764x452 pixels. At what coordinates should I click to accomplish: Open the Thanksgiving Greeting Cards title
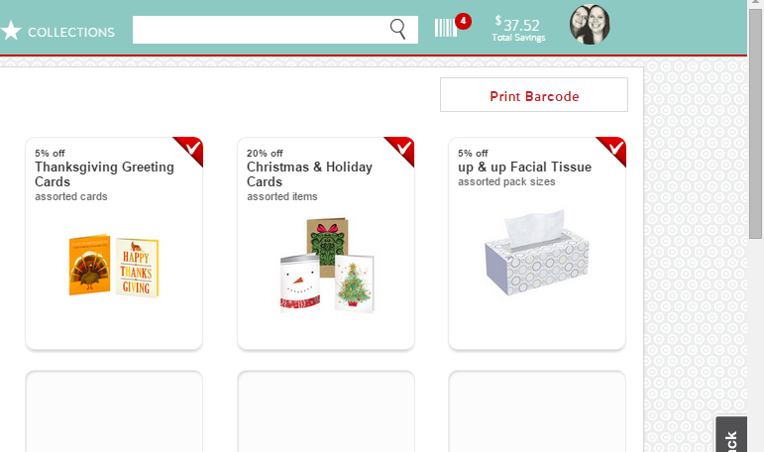pos(104,174)
